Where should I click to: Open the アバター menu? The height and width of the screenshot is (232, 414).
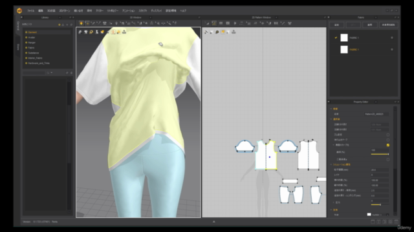[x=99, y=11]
